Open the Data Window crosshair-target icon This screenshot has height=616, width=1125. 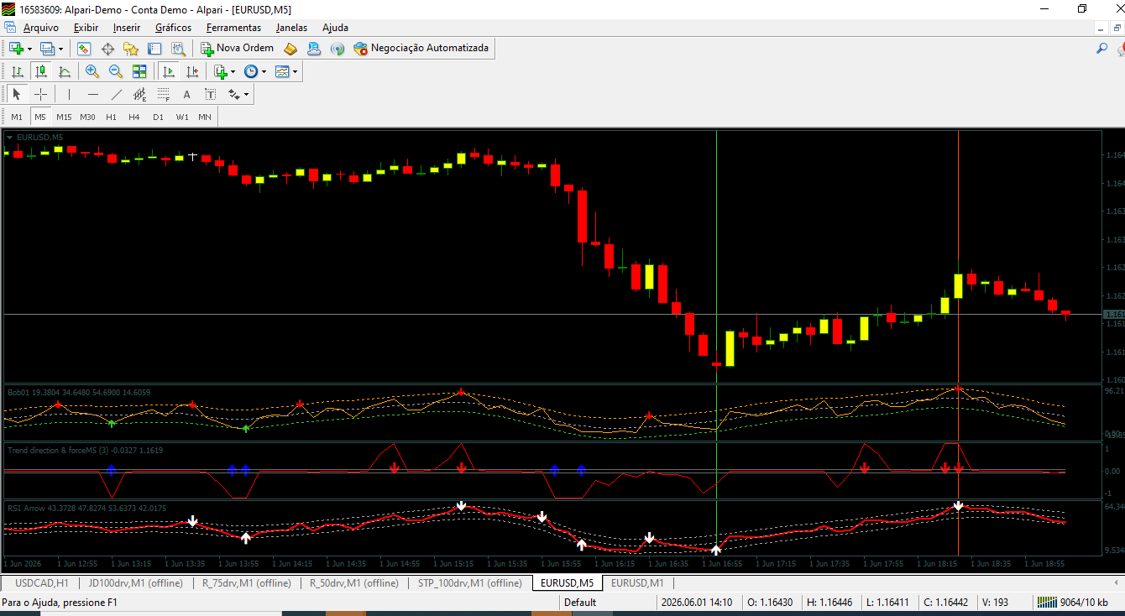coord(107,49)
